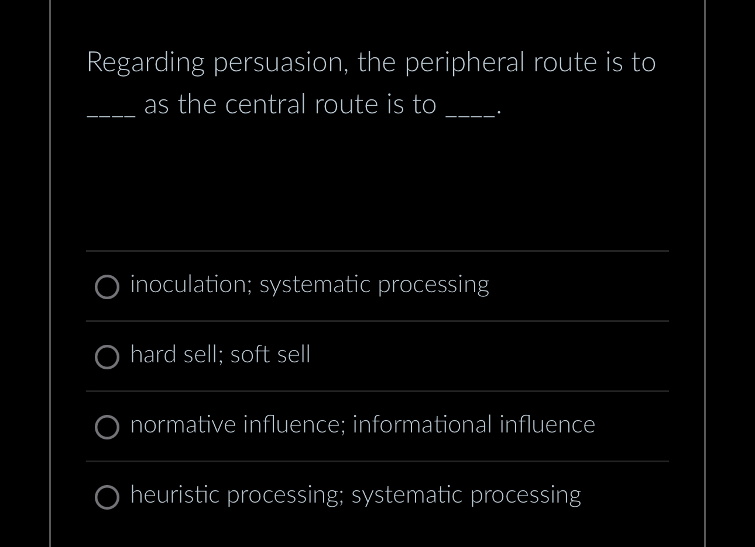Click the answer text 'heuristic processing; systematic processing'

pos(355,496)
